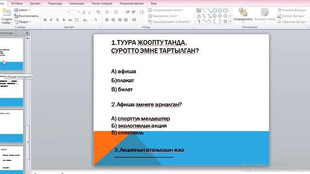Click the Создать слайд new slide icon
This screenshot has width=310, height=174.
click(6, 13)
